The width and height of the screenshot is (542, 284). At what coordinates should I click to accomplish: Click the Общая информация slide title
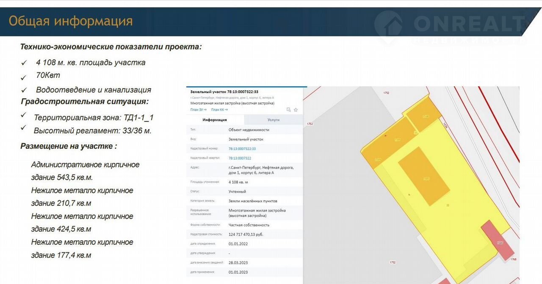coord(71,21)
